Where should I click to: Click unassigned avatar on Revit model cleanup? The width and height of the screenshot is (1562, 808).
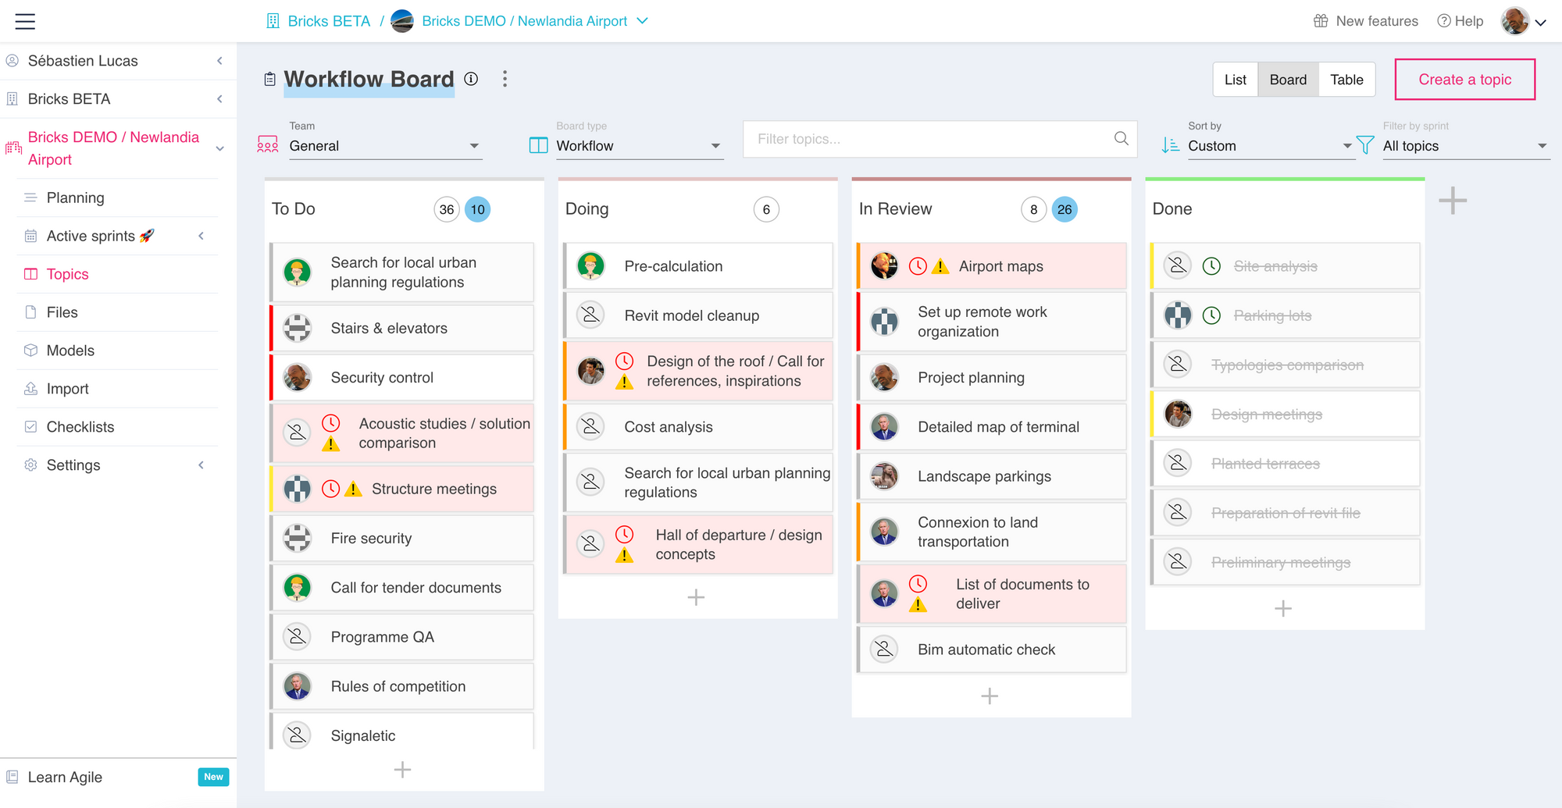(x=591, y=315)
